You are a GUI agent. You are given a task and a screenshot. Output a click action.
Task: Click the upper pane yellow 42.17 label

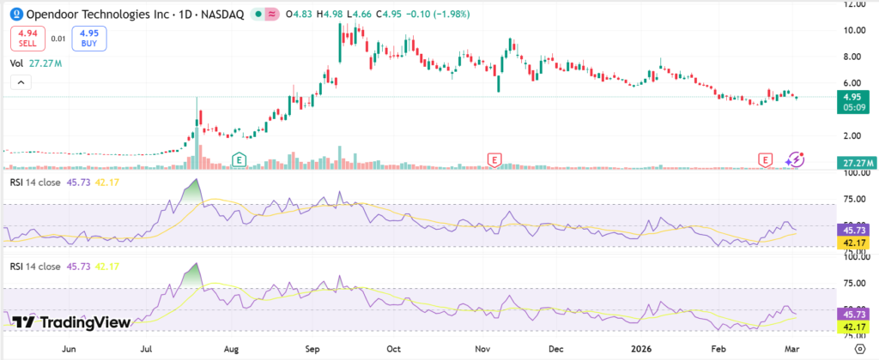point(853,243)
